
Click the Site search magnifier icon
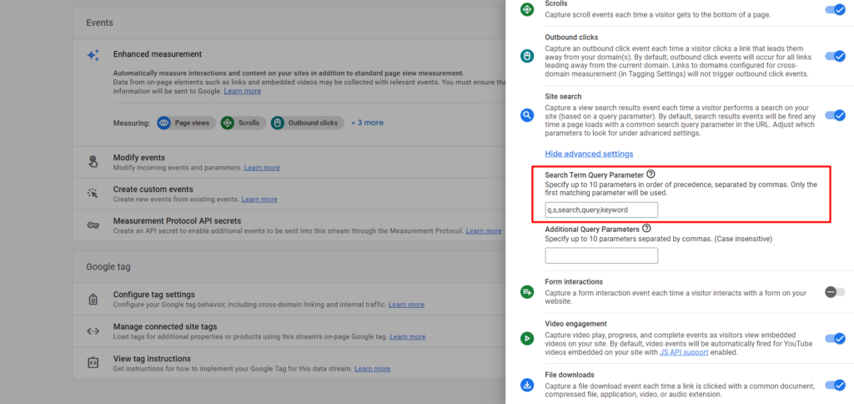click(527, 115)
